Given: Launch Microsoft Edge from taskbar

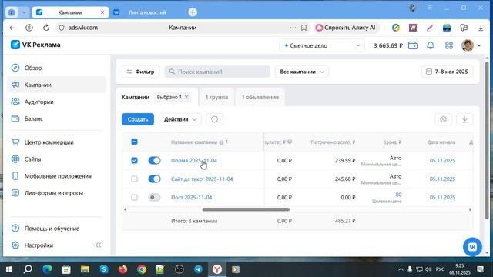Looking at the screenshot, I should click(48, 269).
